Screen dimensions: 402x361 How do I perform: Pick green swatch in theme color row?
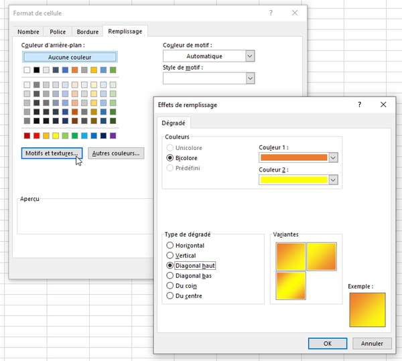(113, 70)
